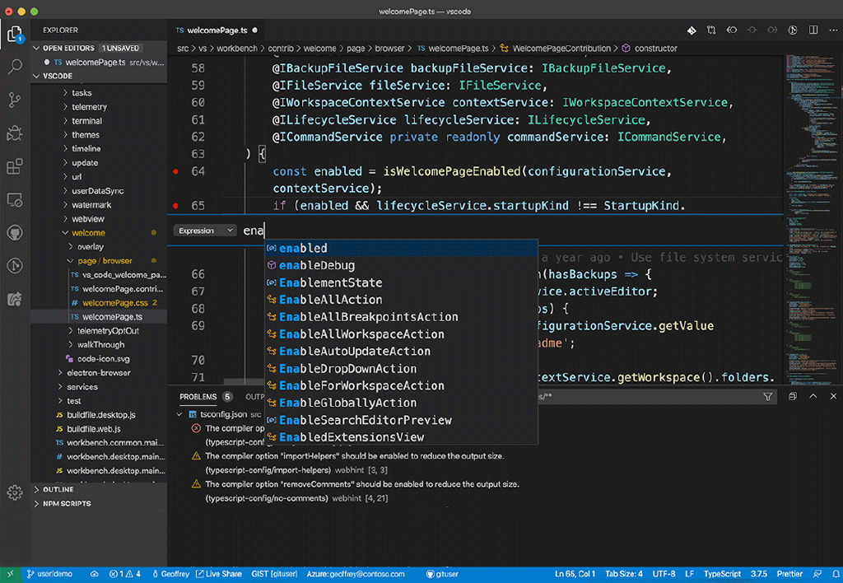This screenshot has height=583, width=843.
Task: Click the notifications bell in status bar
Action: pyautogui.click(x=836, y=575)
